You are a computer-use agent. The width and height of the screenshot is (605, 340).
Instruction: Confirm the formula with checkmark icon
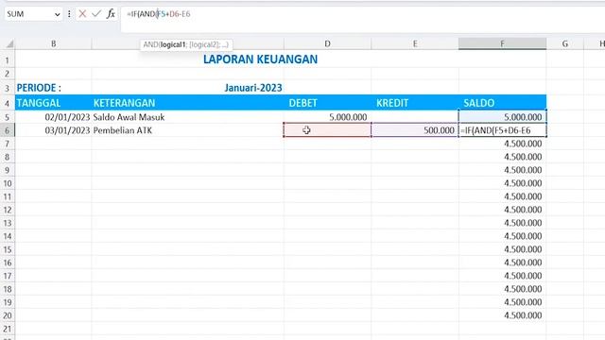(96, 14)
